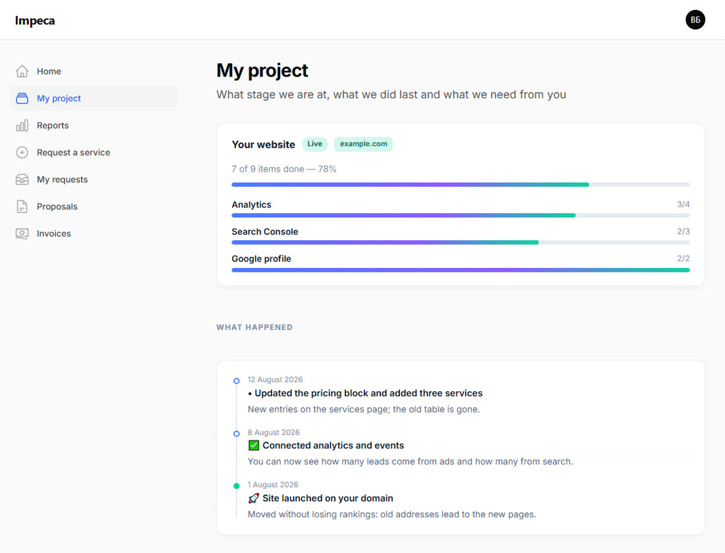725x553 pixels.
Task: Select My project in the sidebar
Action: (x=94, y=98)
